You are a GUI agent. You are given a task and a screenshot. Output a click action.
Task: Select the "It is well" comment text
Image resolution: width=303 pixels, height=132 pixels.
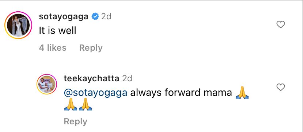coord(58,31)
